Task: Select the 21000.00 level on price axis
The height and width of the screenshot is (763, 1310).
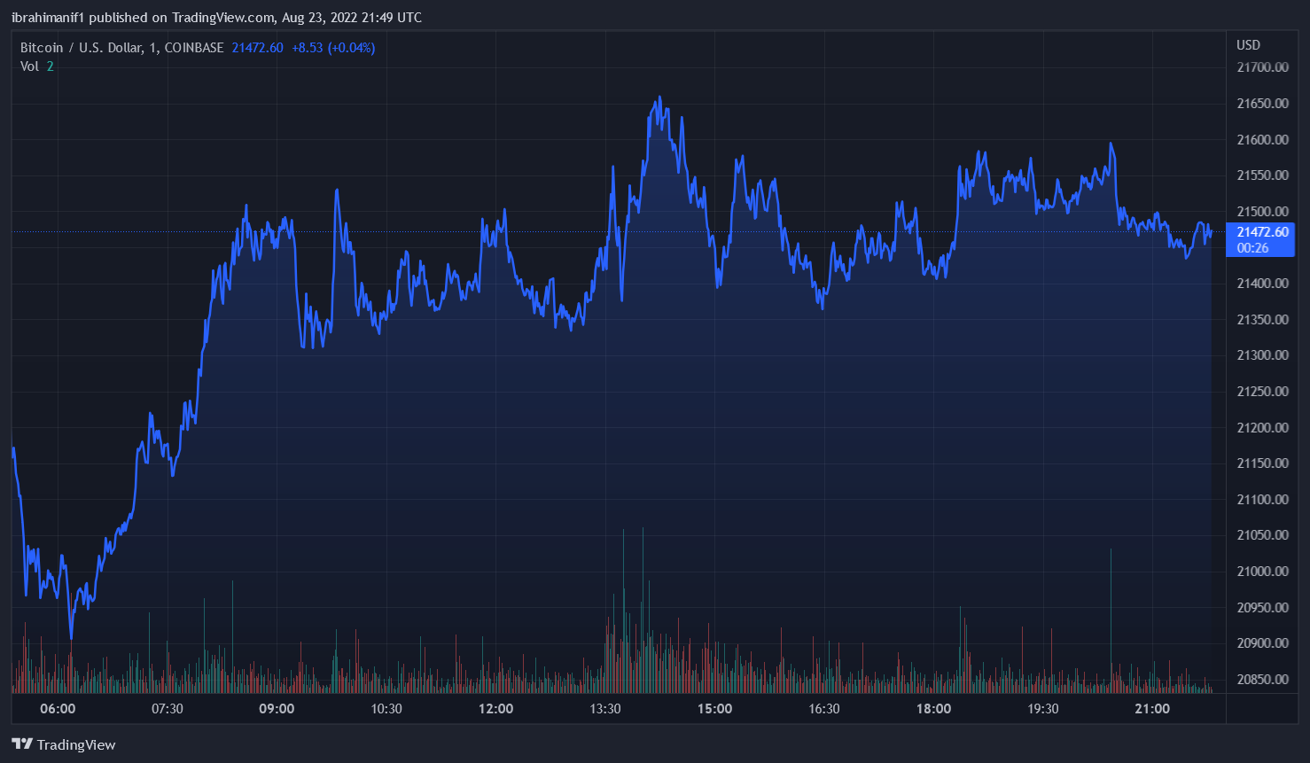Action: tap(1262, 572)
